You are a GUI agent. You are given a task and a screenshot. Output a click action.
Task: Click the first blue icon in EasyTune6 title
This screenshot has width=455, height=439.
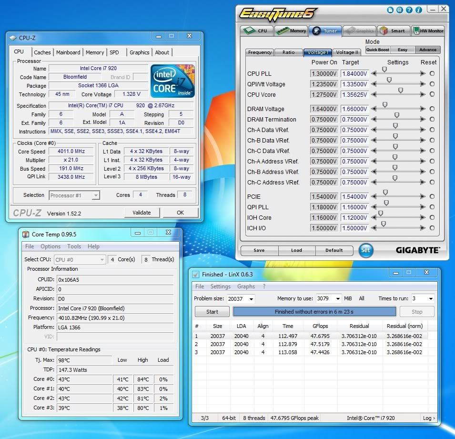(390, 10)
